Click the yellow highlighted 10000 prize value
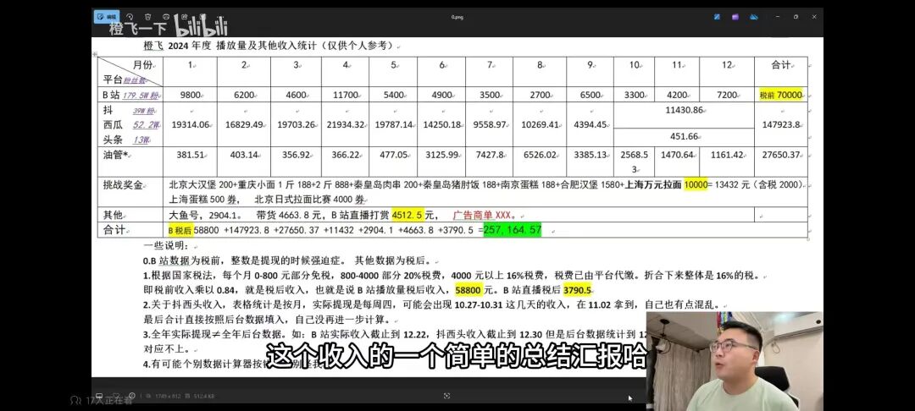Screen dimensions: 915x411 coord(695,185)
